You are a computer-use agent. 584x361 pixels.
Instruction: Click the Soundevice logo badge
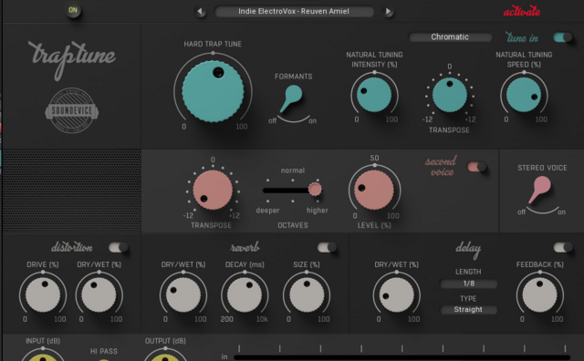[72, 110]
